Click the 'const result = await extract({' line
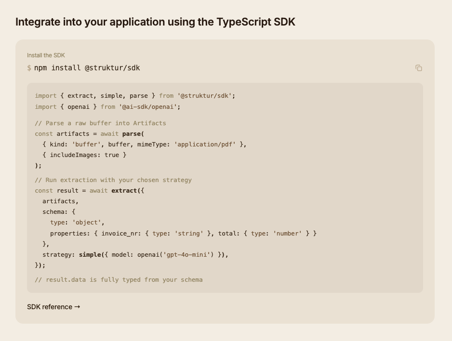The image size is (452, 341). tap(89, 191)
